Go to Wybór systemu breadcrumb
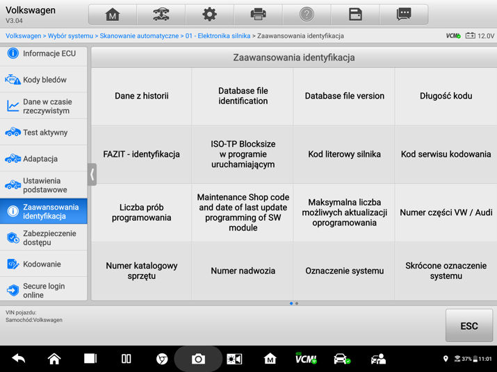This screenshot has width=497, height=372. [x=70, y=36]
